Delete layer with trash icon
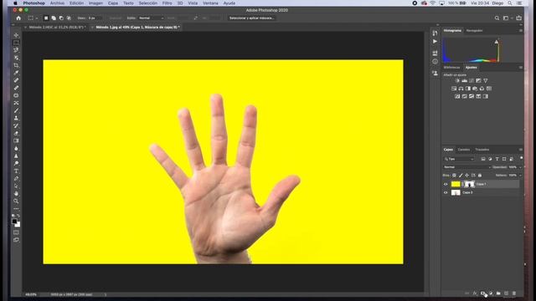 tap(513, 293)
